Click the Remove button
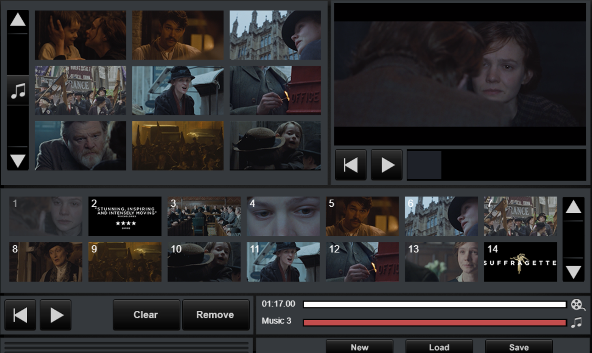The image size is (592, 353). (x=215, y=315)
